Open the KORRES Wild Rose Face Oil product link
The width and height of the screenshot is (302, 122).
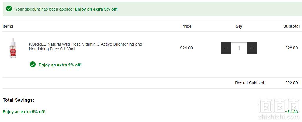coord(86,46)
